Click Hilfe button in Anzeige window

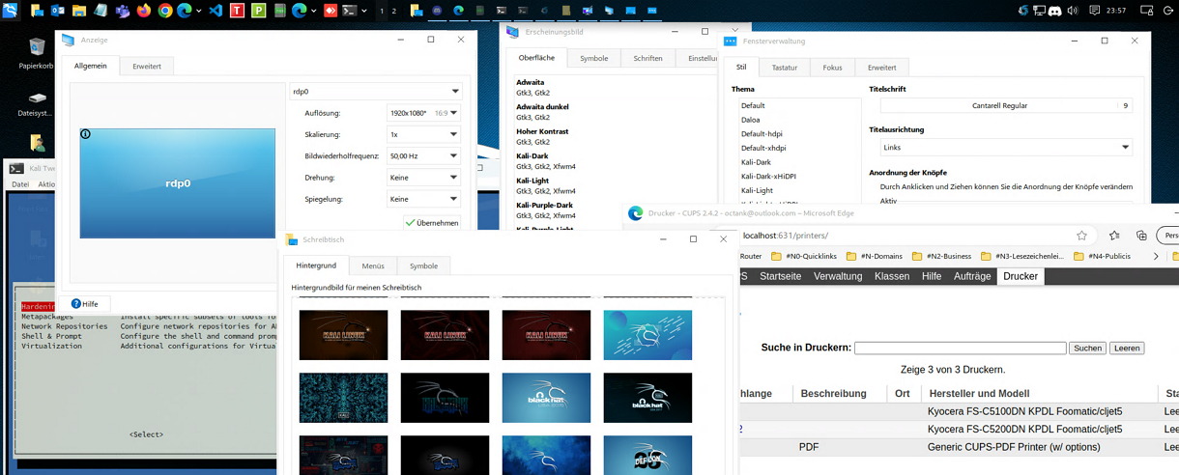pyautogui.click(x=85, y=304)
